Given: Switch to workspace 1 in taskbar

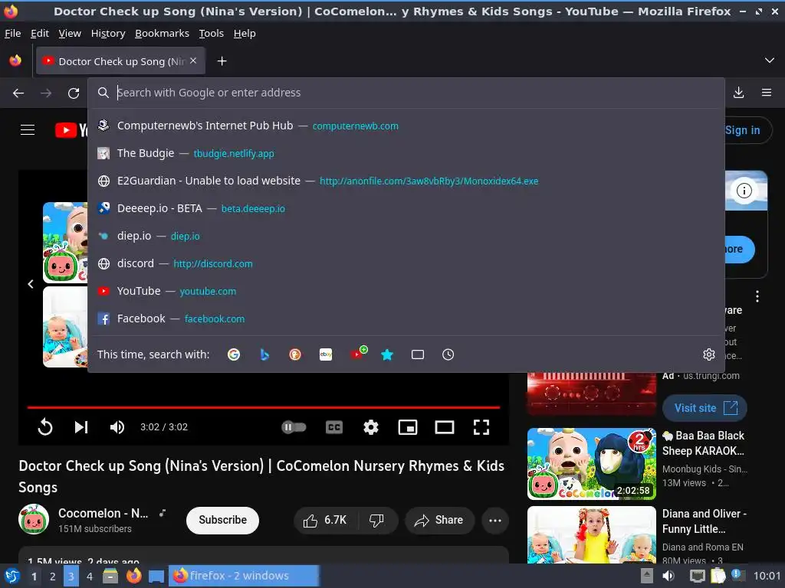Looking at the screenshot, I should tap(34, 576).
